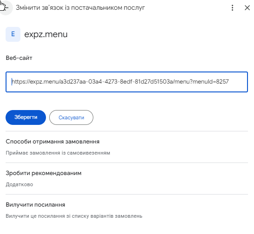
Task: Close the service provider dialog
Action: click(x=247, y=7)
